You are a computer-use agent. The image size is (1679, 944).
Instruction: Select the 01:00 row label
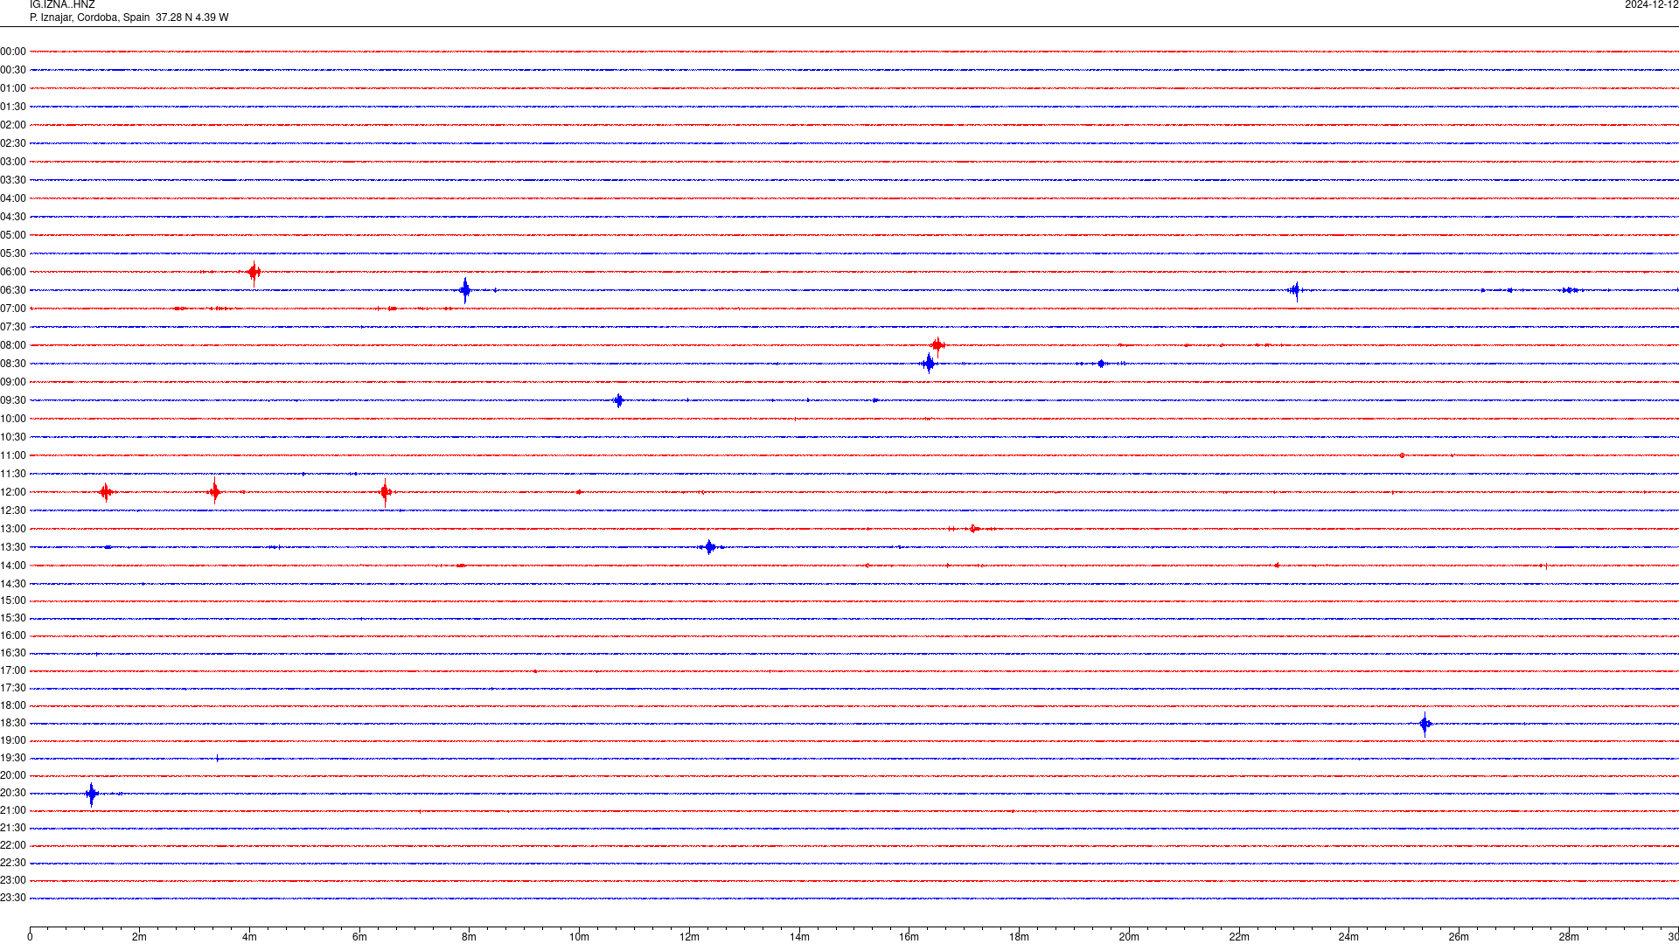point(13,88)
